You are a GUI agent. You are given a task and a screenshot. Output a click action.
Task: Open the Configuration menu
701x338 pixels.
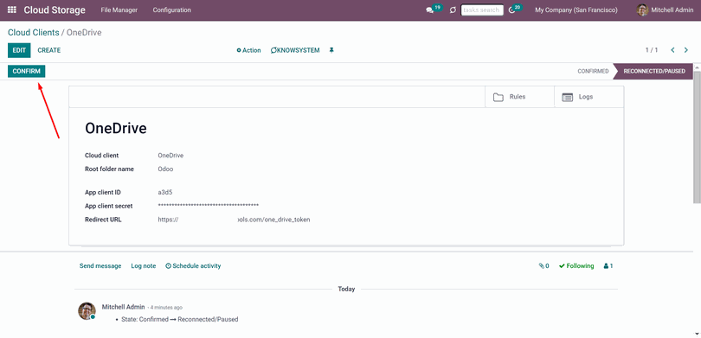tap(171, 10)
